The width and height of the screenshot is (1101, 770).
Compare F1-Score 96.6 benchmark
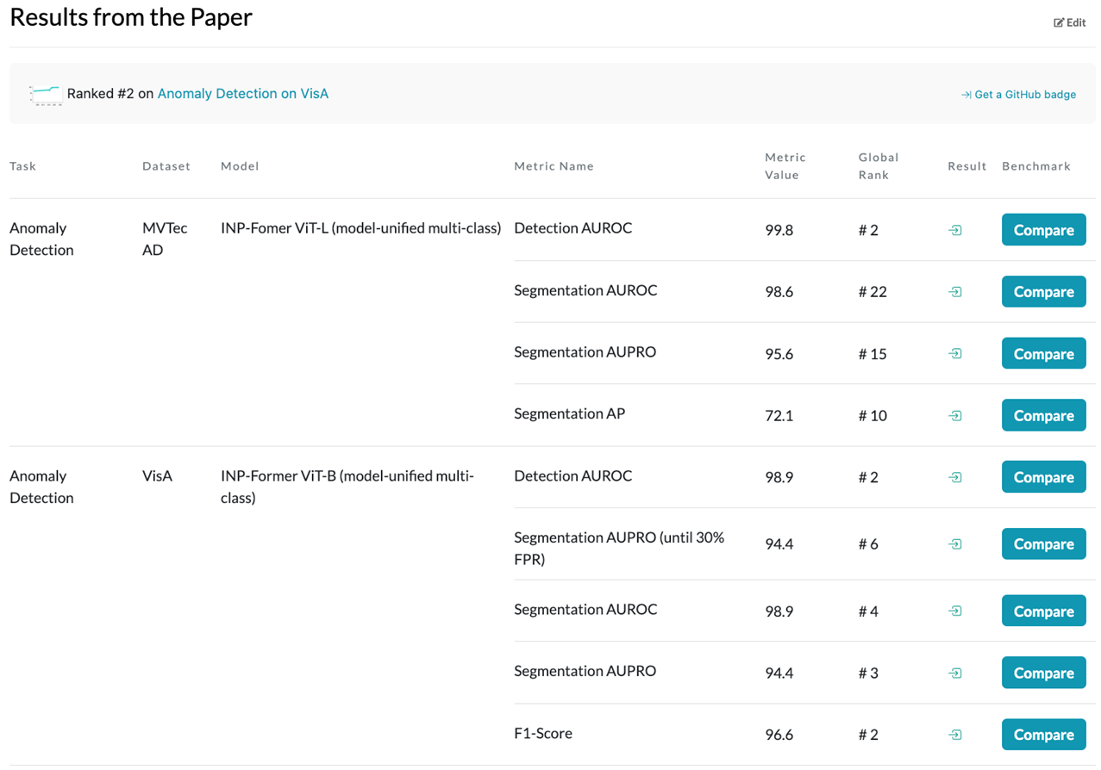pyautogui.click(x=1043, y=735)
